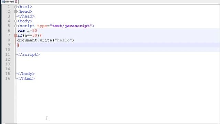Click the if keyword on line 7

20,35
